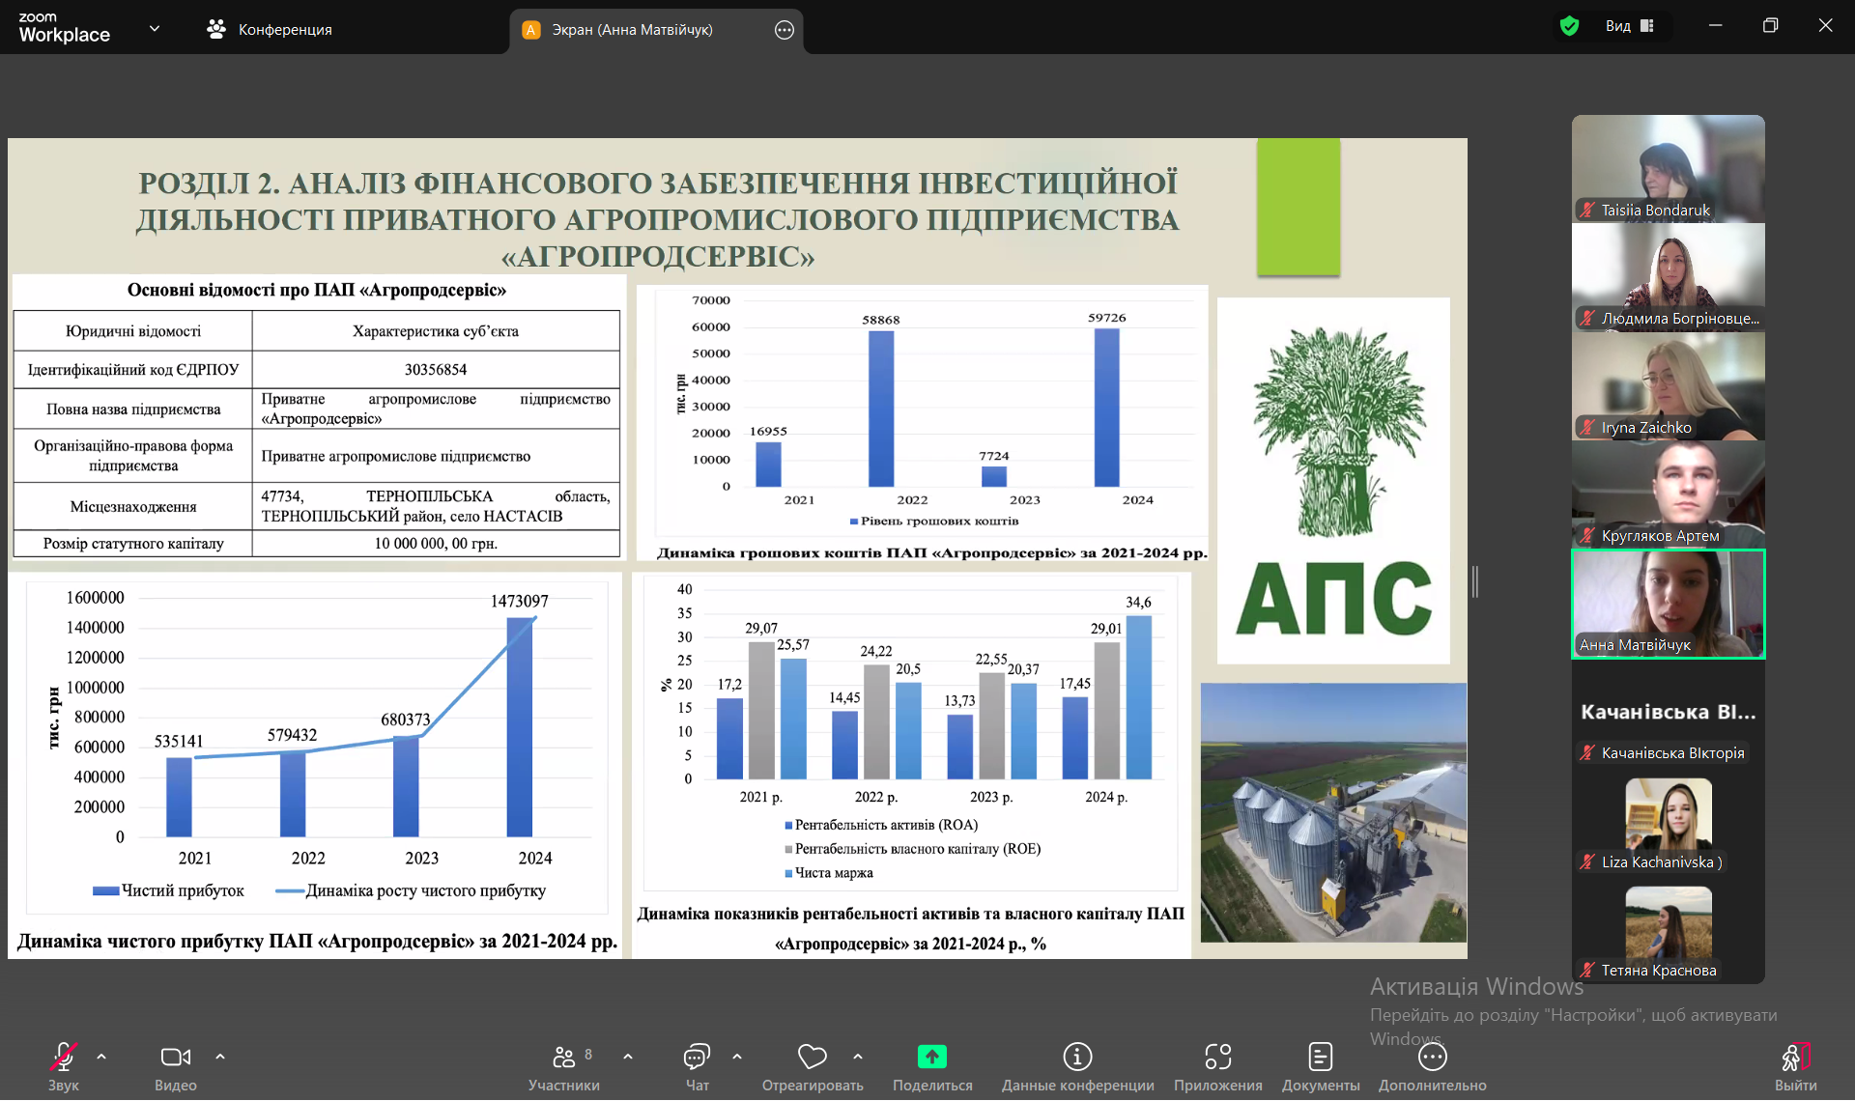Screen dimensions: 1855x1101
Task: Unmute microphone with Звук button
Action: (64, 1058)
